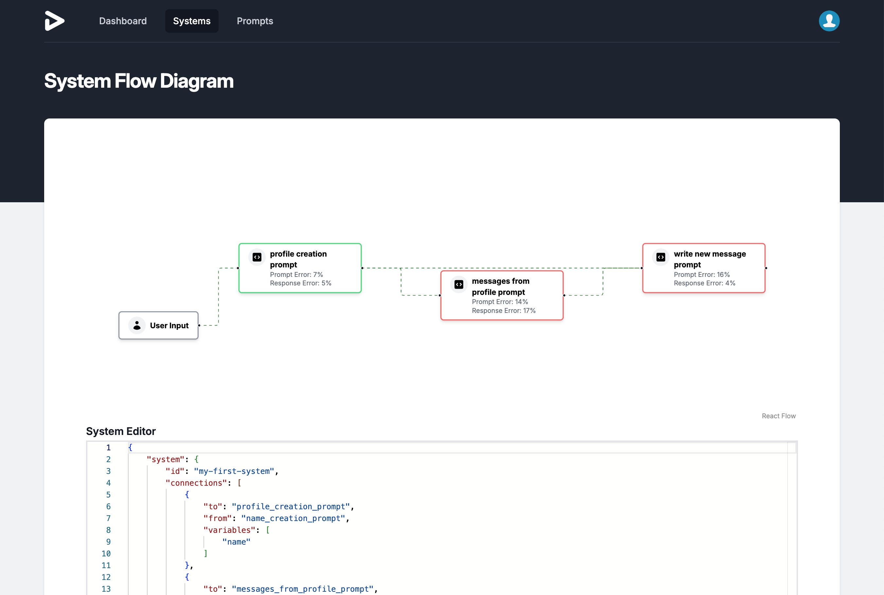Viewport: 884px width, 595px height.
Task: Click the app logo in the header
Action: click(55, 21)
